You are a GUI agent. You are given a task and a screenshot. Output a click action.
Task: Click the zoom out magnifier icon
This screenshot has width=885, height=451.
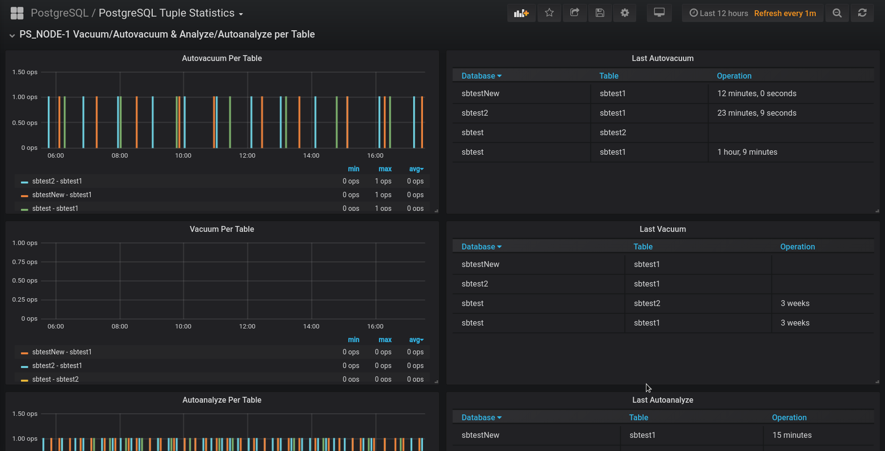click(837, 13)
